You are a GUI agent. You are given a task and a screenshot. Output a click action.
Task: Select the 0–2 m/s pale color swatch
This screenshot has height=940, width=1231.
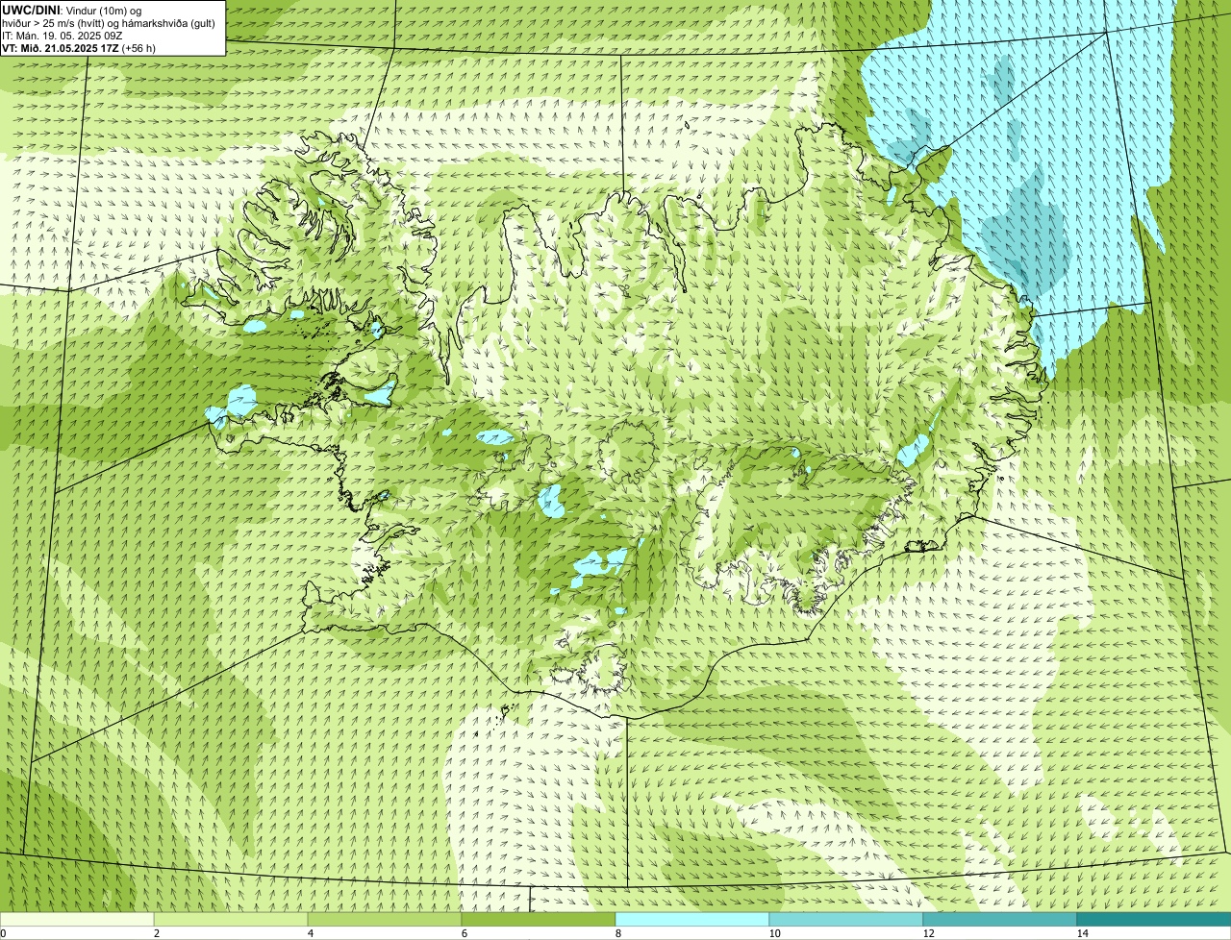(x=77, y=919)
